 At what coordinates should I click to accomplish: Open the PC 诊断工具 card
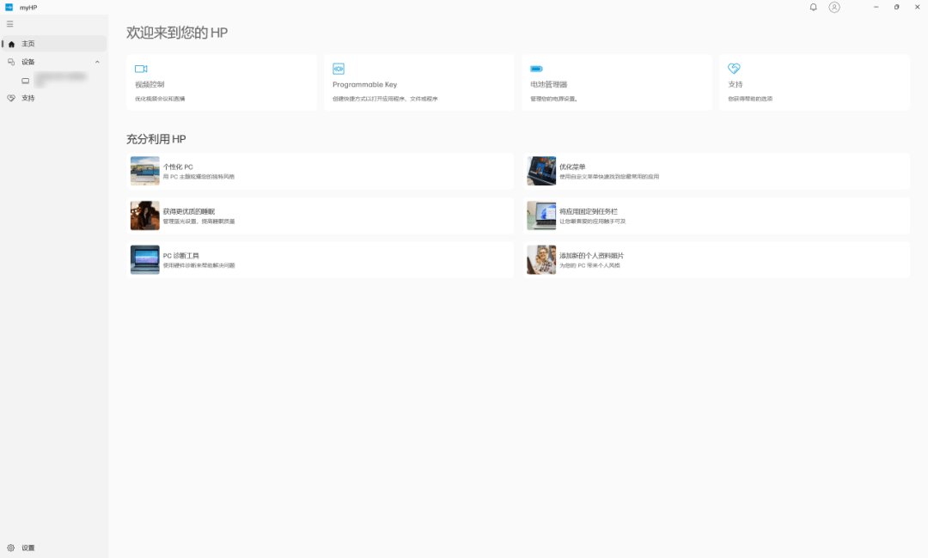tap(181, 256)
